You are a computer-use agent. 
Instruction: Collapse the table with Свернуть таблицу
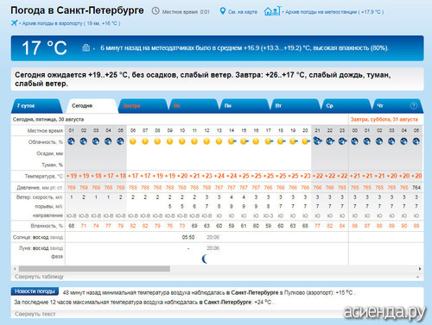[x=39, y=277]
